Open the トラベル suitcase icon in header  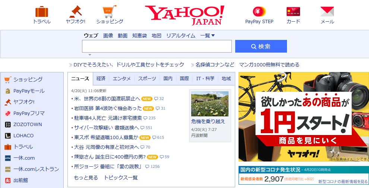42,12
